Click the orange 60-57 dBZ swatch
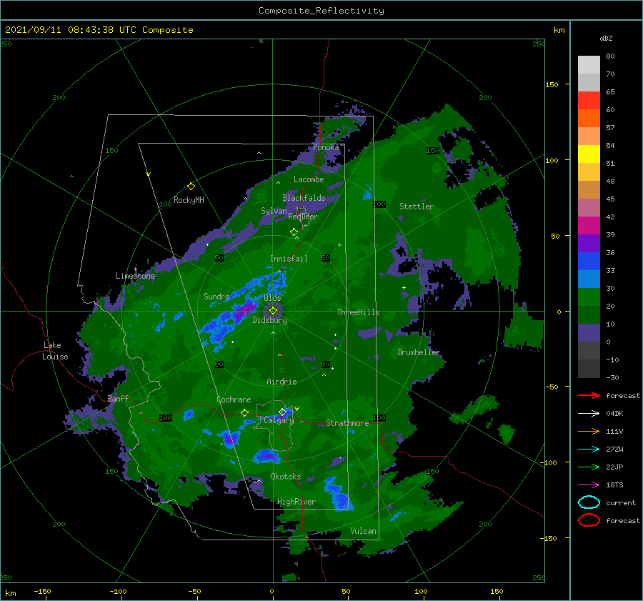Screen dimensions: 643x601 click(x=589, y=118)
